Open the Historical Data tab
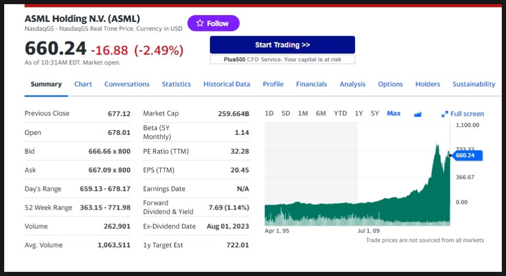This screenshot has width=506, height=276. [x=226, y=84]
